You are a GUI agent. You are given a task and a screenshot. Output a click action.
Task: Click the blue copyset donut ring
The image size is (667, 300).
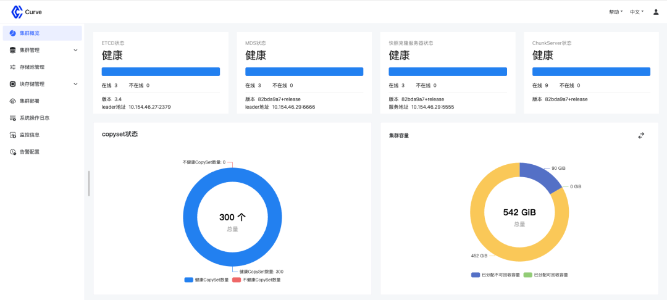[x=190, y=217]
